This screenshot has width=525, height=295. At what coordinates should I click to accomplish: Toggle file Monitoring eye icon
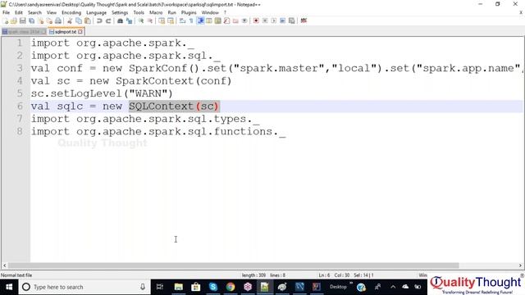[244, 20]
